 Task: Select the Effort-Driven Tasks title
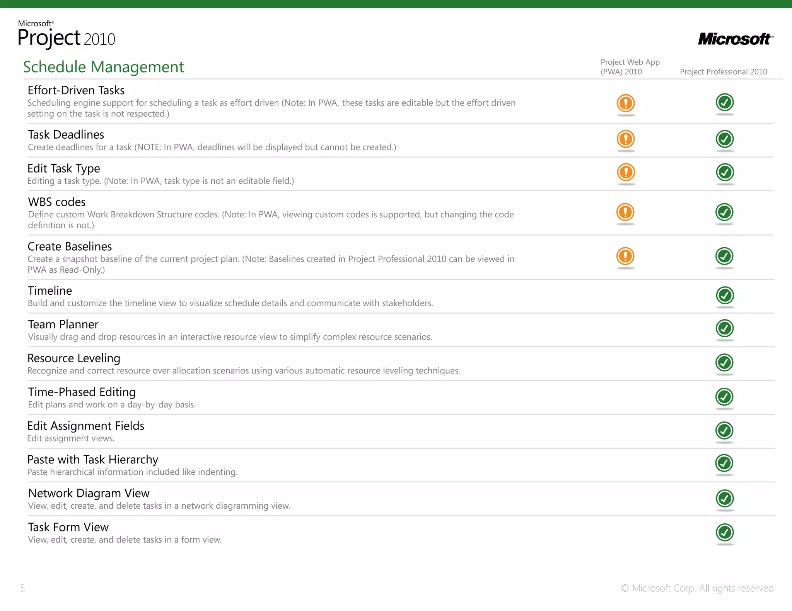[76, 90]
